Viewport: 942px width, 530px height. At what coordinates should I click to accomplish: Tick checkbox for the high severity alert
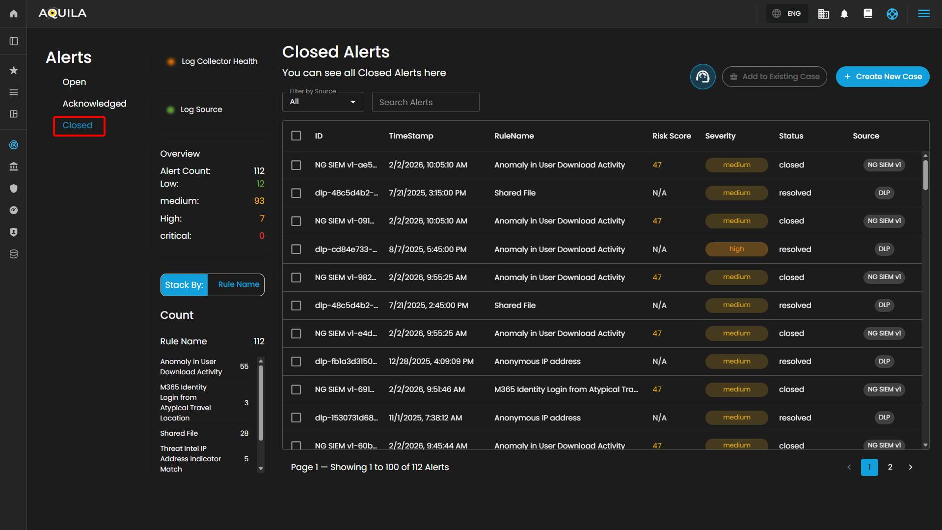click(x=296, y=250)
